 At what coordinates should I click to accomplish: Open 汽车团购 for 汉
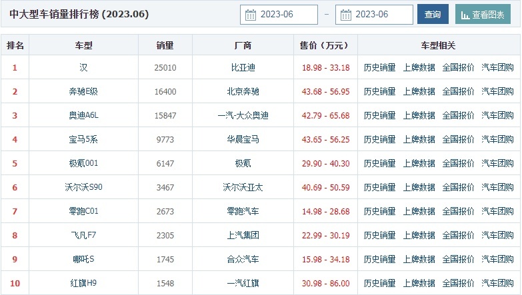pyautogui.click(x=497, y=67)
